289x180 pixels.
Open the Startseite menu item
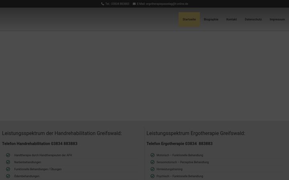click(x=189, y=20)
